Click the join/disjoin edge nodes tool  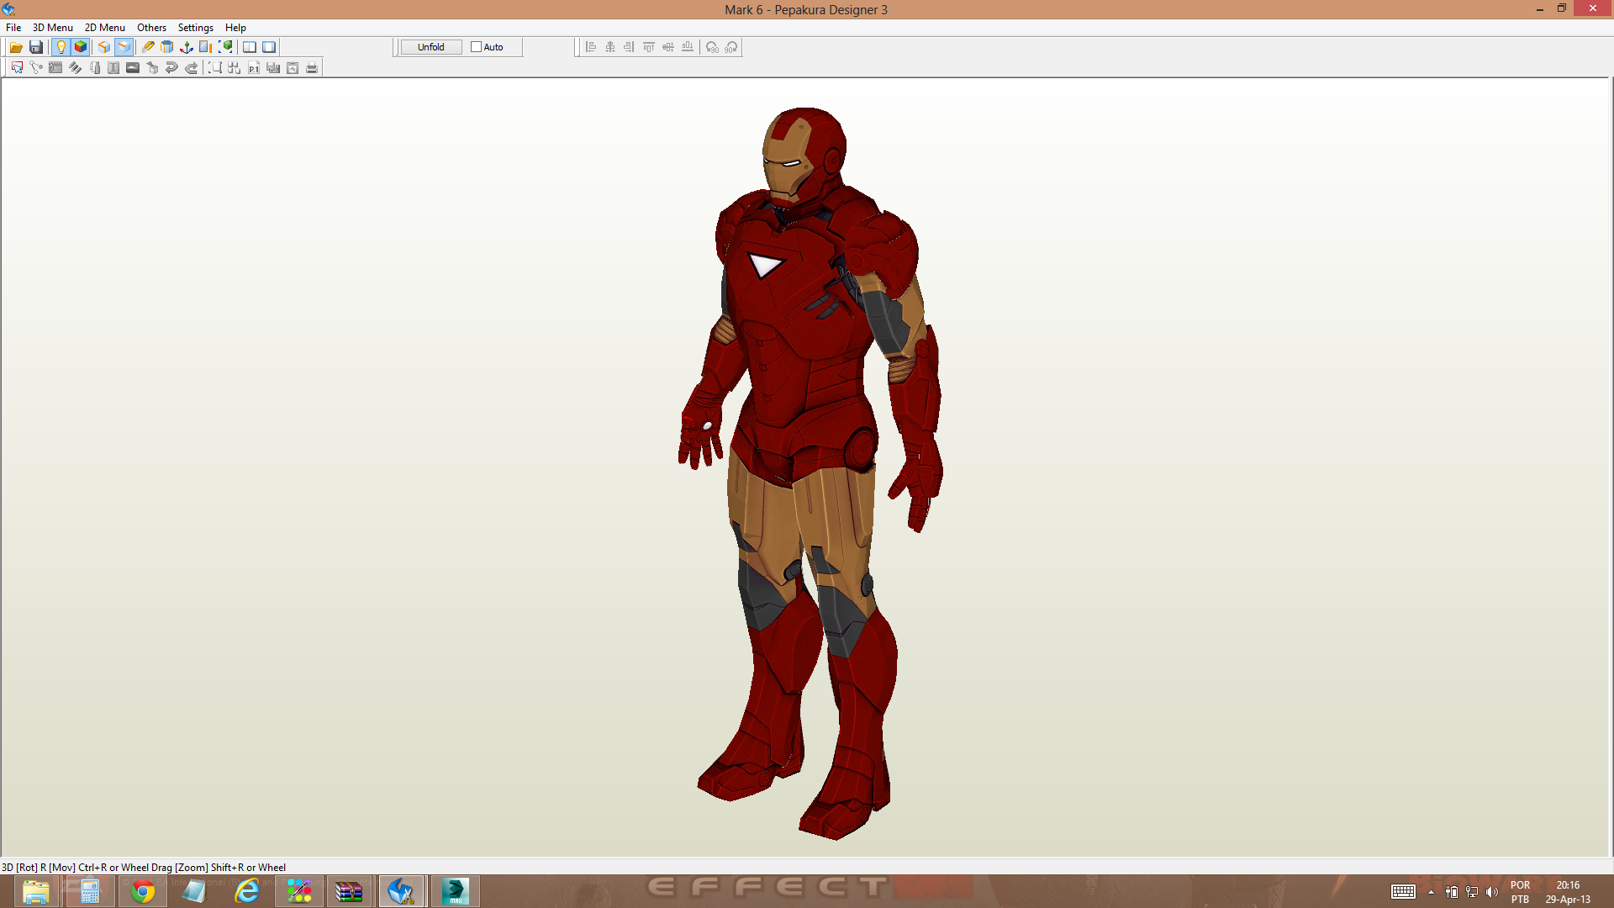[36, 68]
